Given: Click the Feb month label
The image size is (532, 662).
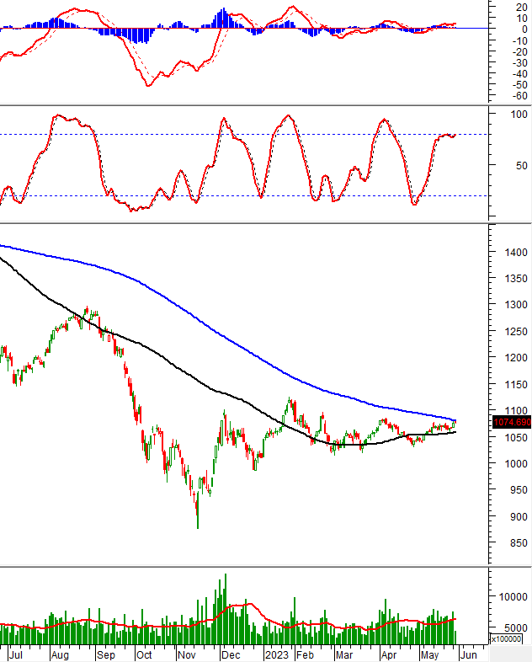Looking at the screenshot, I should click(x=305, y=654).
